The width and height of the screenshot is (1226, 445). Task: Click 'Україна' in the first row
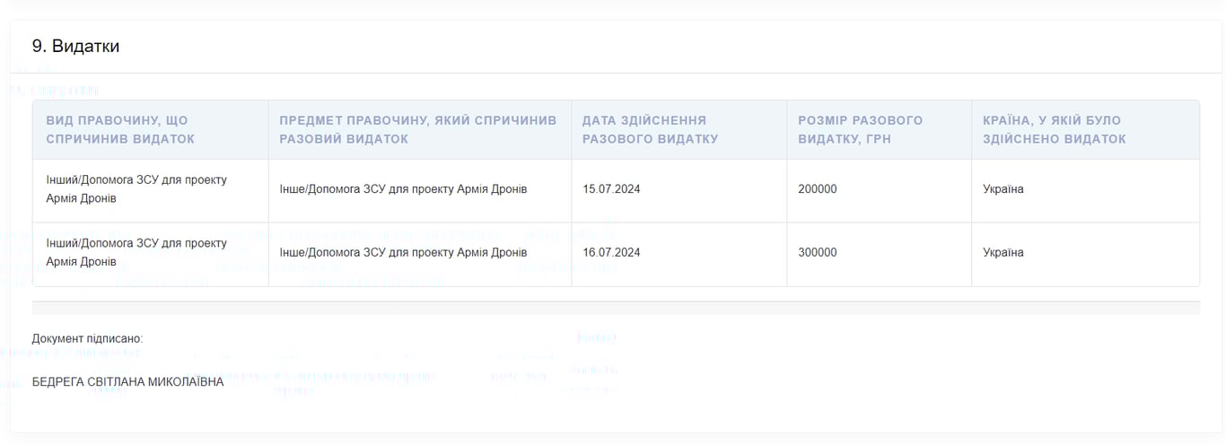coord(1003,189)
